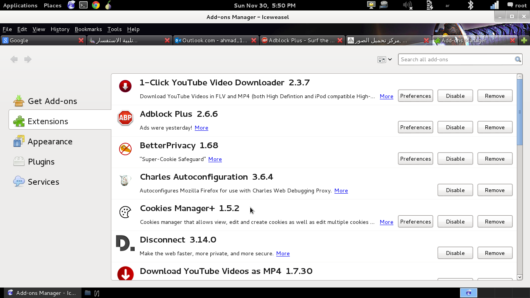Open the Applications menu

coord(20,5)
